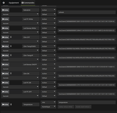Click the icon next to Température Icône button
117x113 pixels.
tap(11, 104)
